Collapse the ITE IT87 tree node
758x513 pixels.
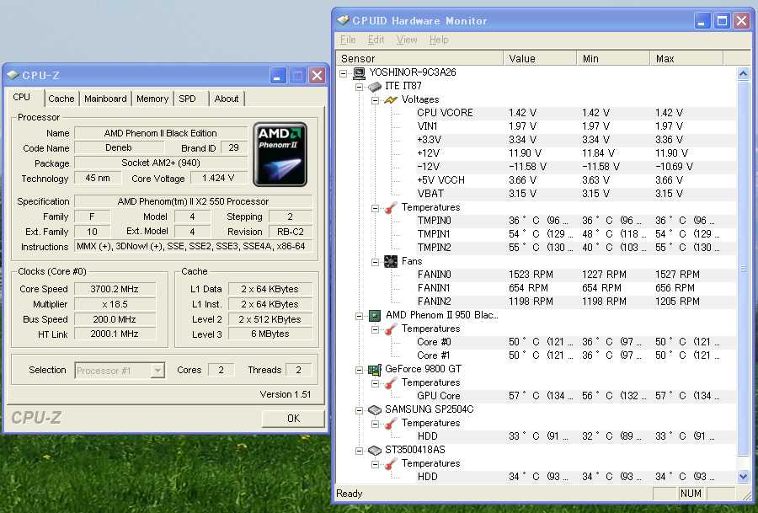click(x=359, y=87)
